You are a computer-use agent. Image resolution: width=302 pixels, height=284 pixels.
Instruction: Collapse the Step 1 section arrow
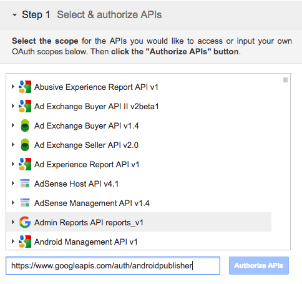14,15
